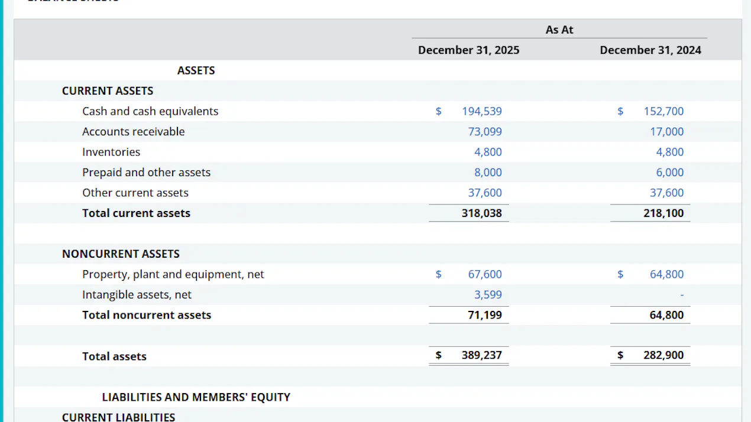Click the 2025 Total current assets figure 318,038
The height and width of the screenshot is (422, 751).
[x=481, y=213]
